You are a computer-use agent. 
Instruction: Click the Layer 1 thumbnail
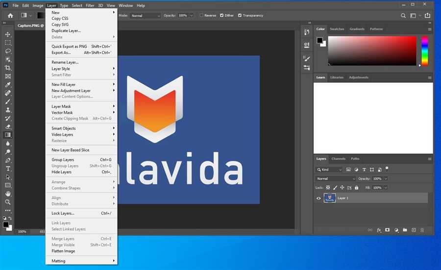[x=330, y=198]
